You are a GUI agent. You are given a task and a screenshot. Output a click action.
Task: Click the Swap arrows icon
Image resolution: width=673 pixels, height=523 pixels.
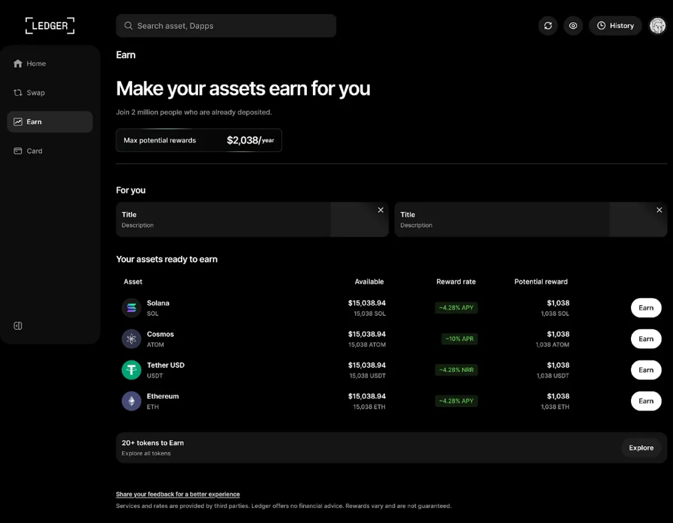click(18, 92)
